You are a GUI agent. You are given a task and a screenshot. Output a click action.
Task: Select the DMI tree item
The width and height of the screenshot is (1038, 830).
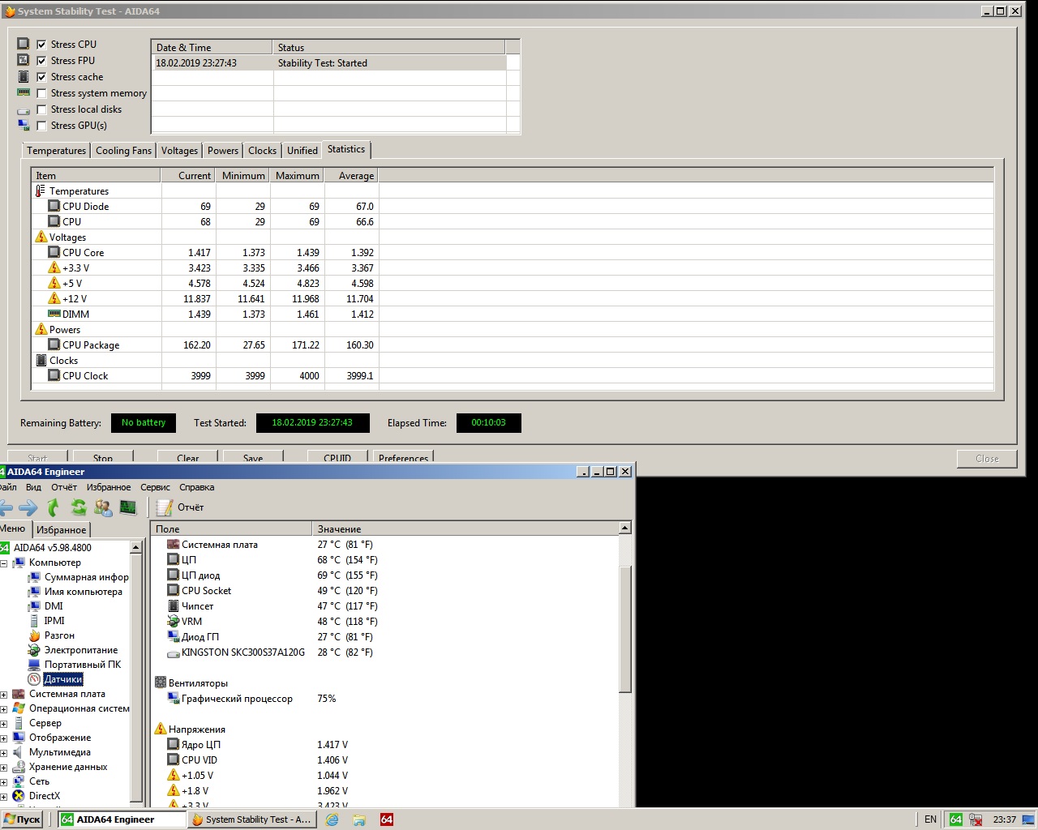(x=45, y=606)
